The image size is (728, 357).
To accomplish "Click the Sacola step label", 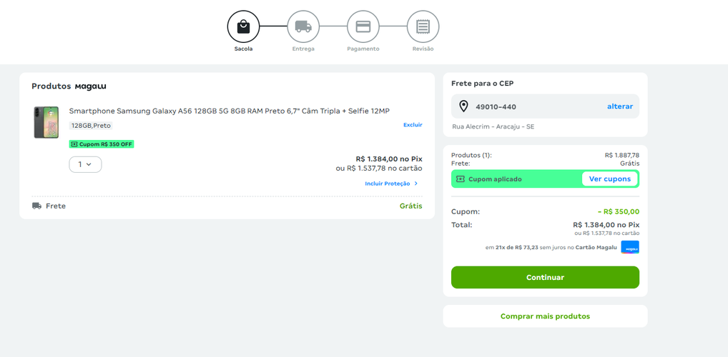I will pyautogui.click(x=243, y=49).
